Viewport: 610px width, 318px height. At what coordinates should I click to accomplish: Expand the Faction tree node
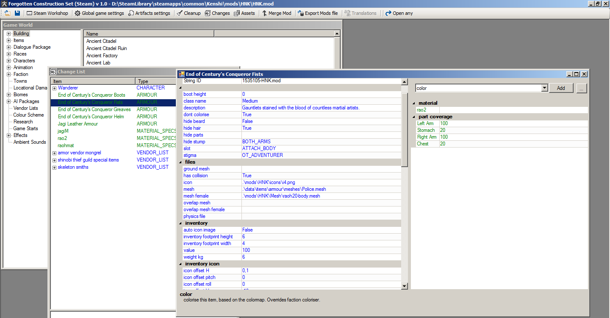tap(8, 74)
